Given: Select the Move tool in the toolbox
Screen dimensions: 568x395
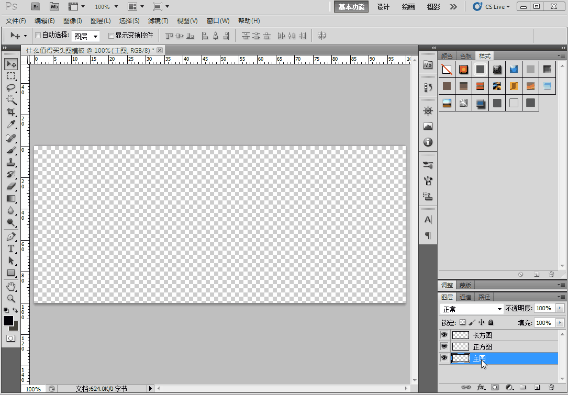Looking at the screenshot, I should (11, 64).
